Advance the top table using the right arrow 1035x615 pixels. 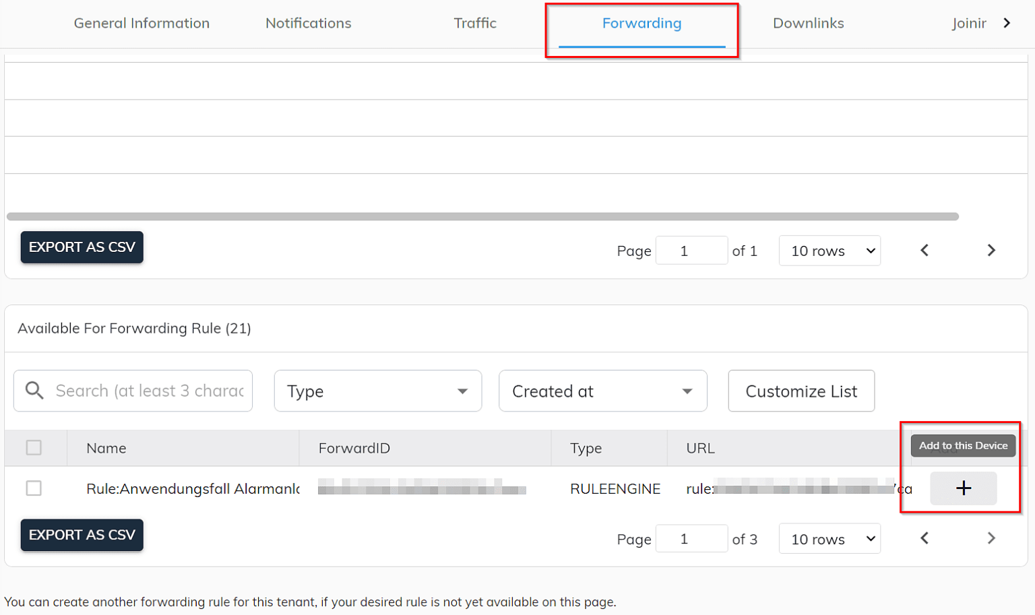991,250
